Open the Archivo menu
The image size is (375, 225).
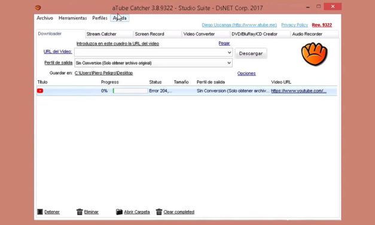click(x=45, y=18)
